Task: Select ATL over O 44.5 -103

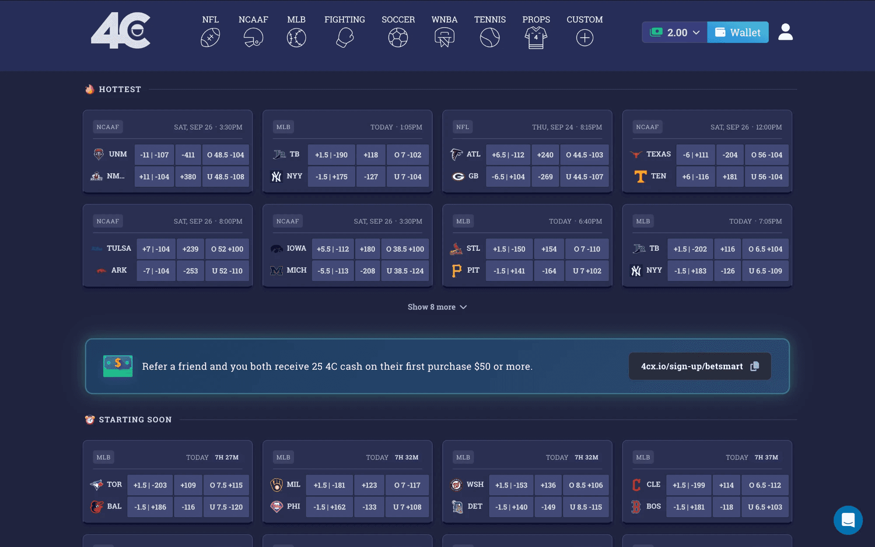Action: coord(584,155)
